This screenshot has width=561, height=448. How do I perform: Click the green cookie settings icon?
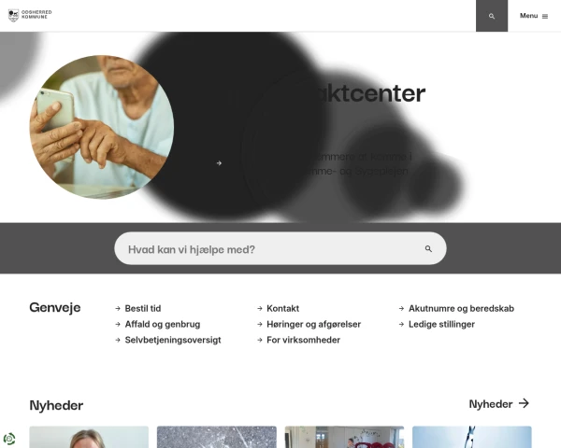coord(9,439)
